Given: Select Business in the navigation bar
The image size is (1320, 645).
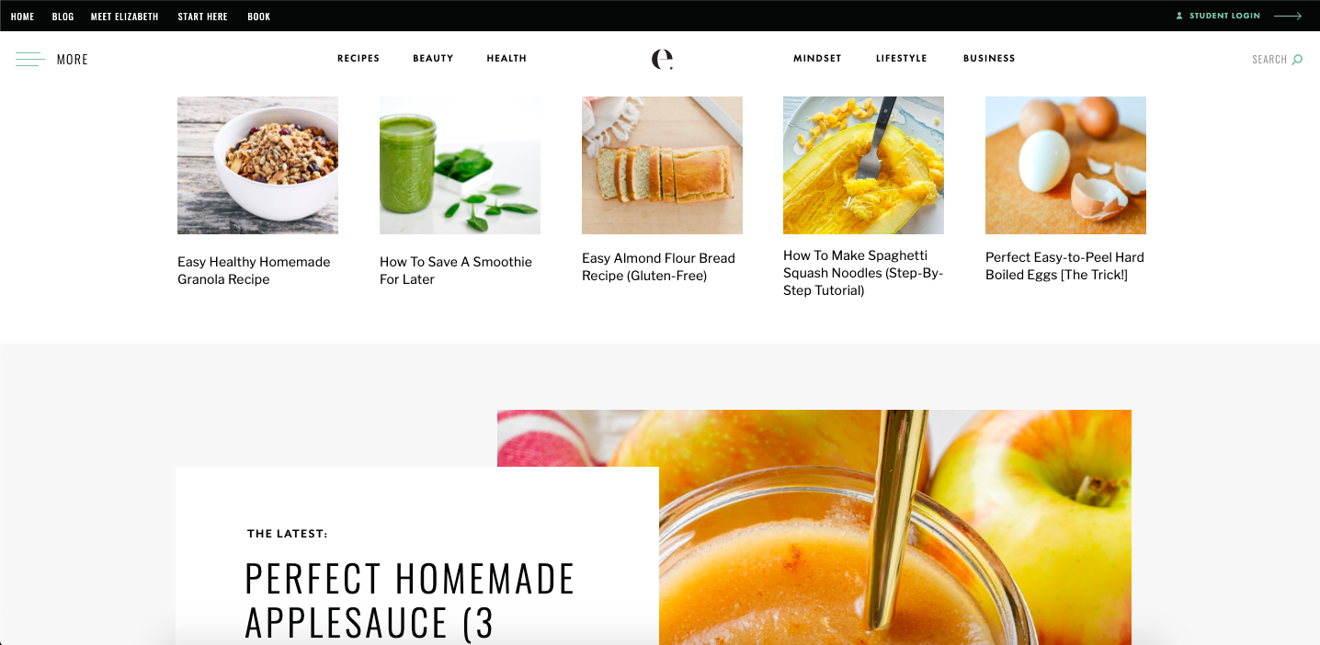Looking at the screenshot, I should 989,58.
